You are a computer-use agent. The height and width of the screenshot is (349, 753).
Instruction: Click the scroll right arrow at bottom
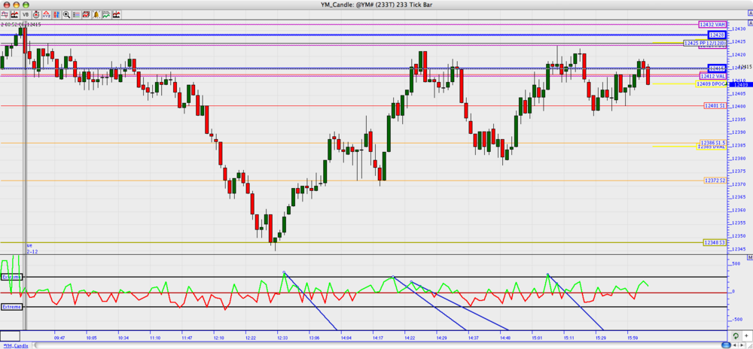[742, 345]
